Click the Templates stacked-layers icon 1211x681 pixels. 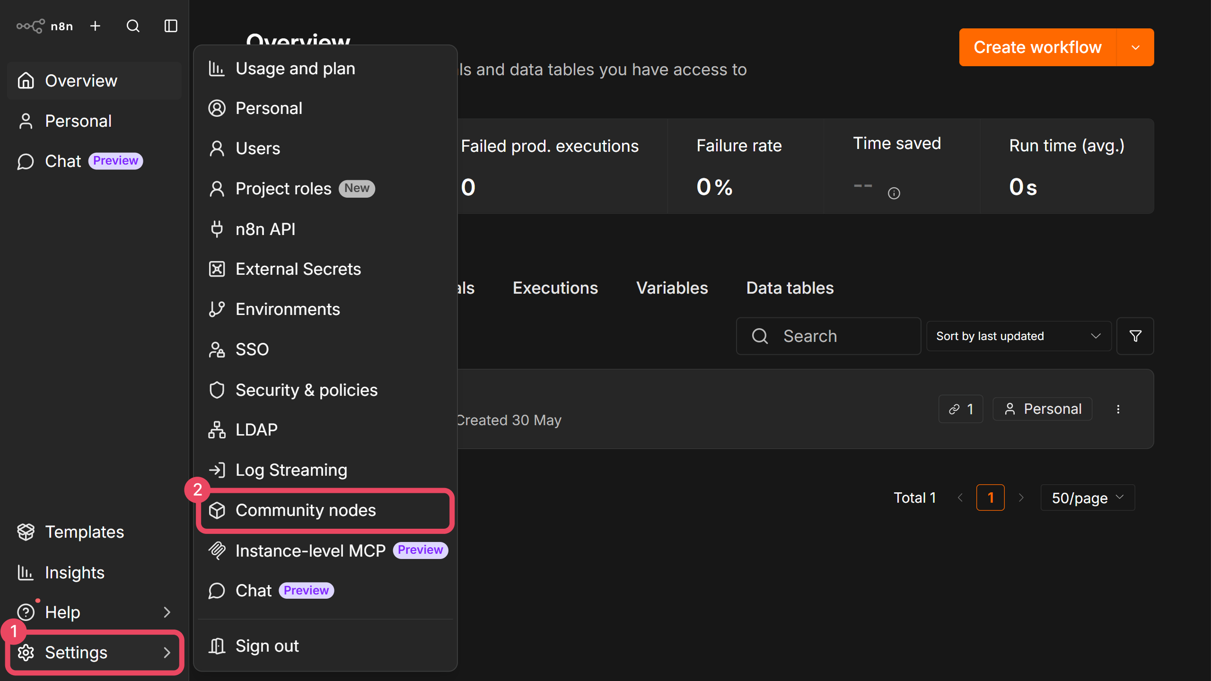[26, 532]
